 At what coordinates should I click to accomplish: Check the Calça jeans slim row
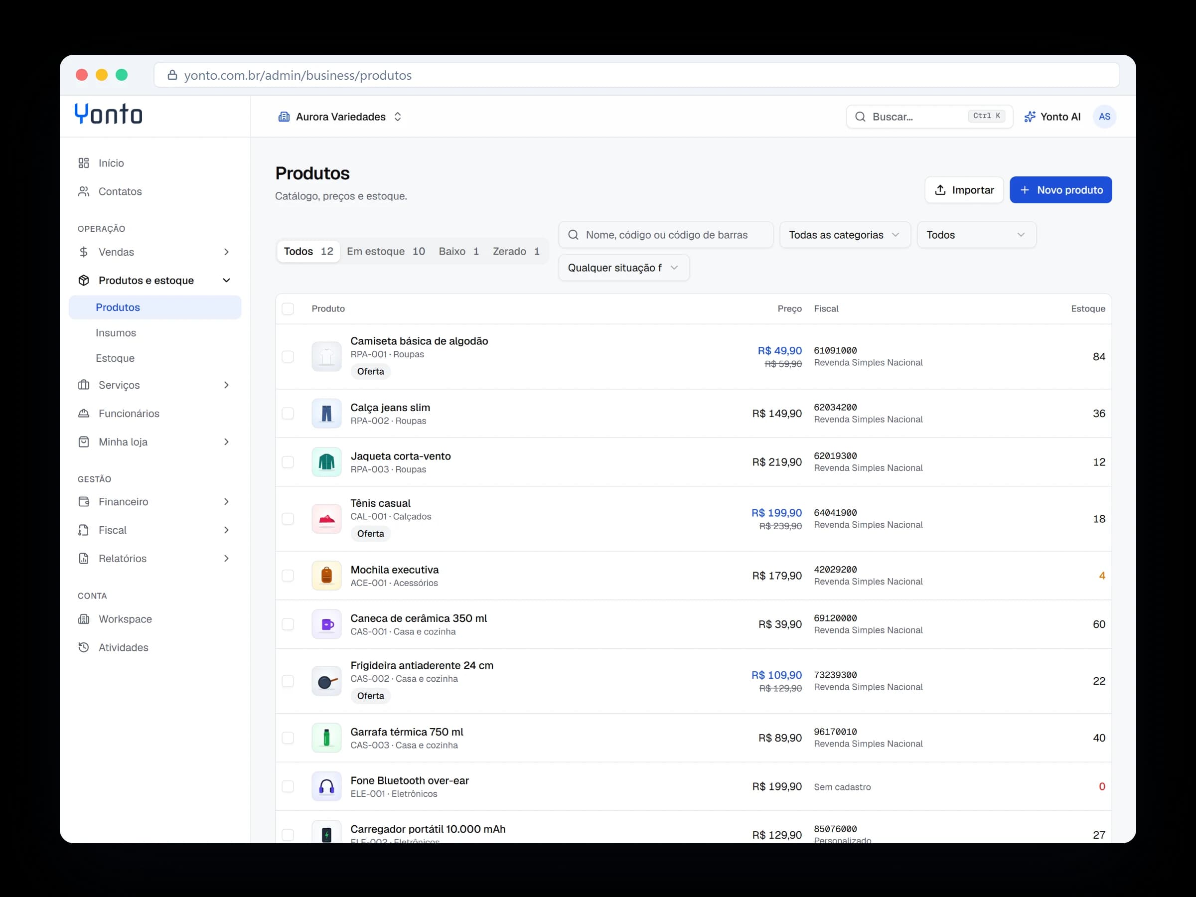click(x=288, y=414)
